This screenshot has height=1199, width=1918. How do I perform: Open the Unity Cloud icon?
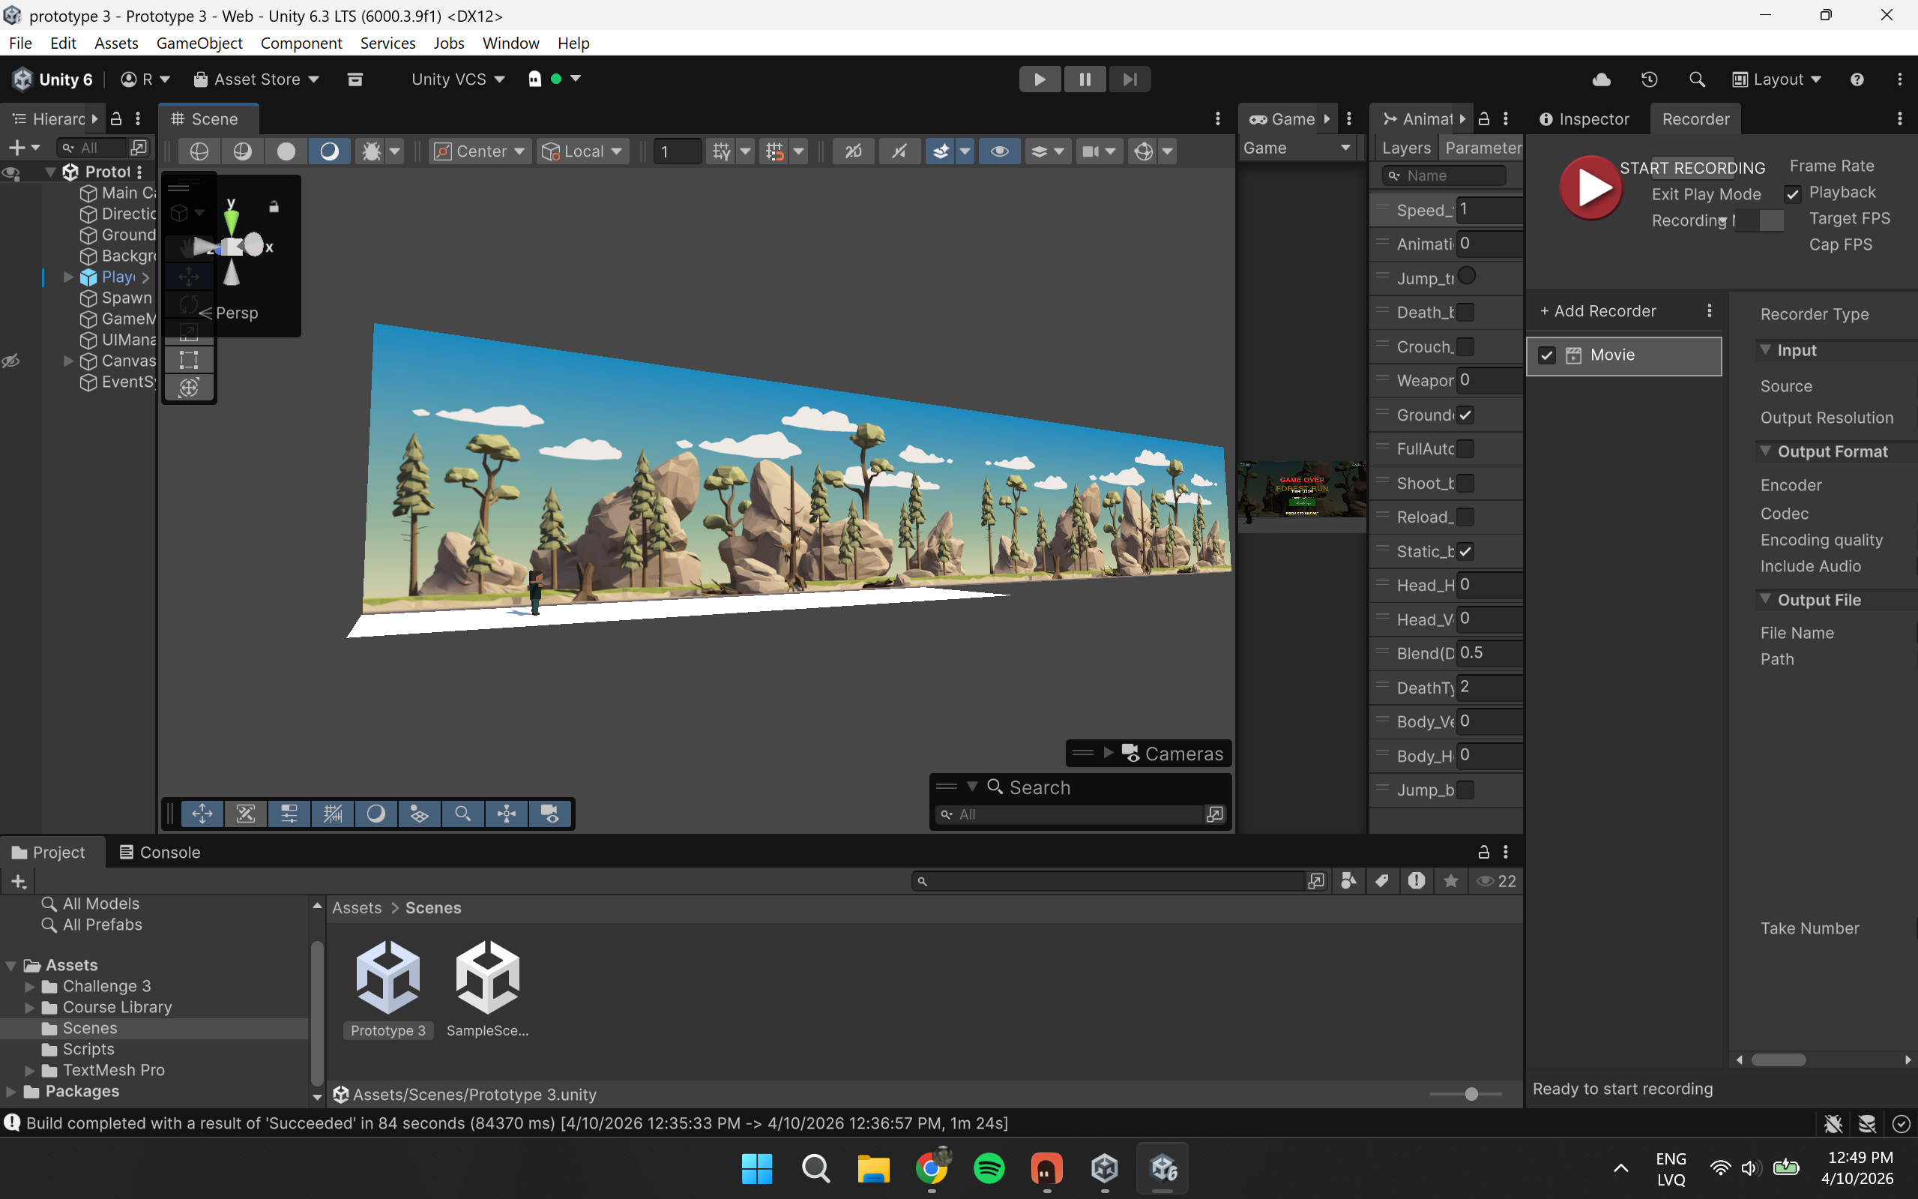pos(1601,79)
